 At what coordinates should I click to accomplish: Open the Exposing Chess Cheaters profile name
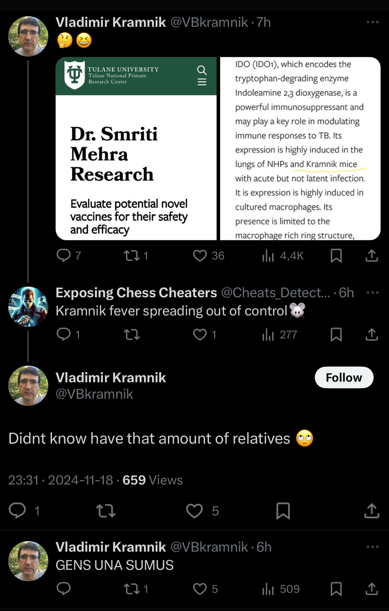[136, 293]
